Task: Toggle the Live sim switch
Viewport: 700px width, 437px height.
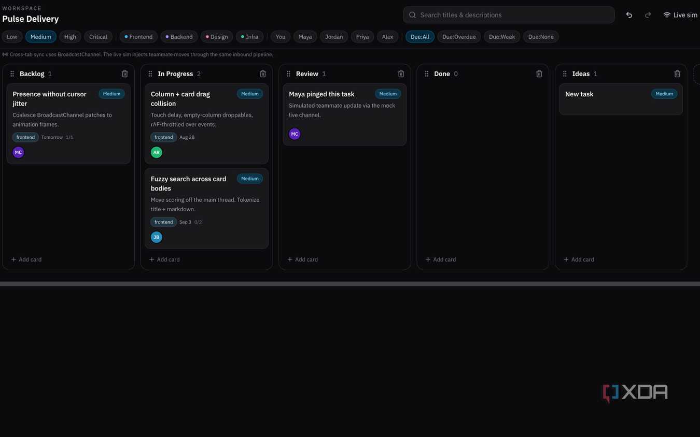Action: [680, 15]
